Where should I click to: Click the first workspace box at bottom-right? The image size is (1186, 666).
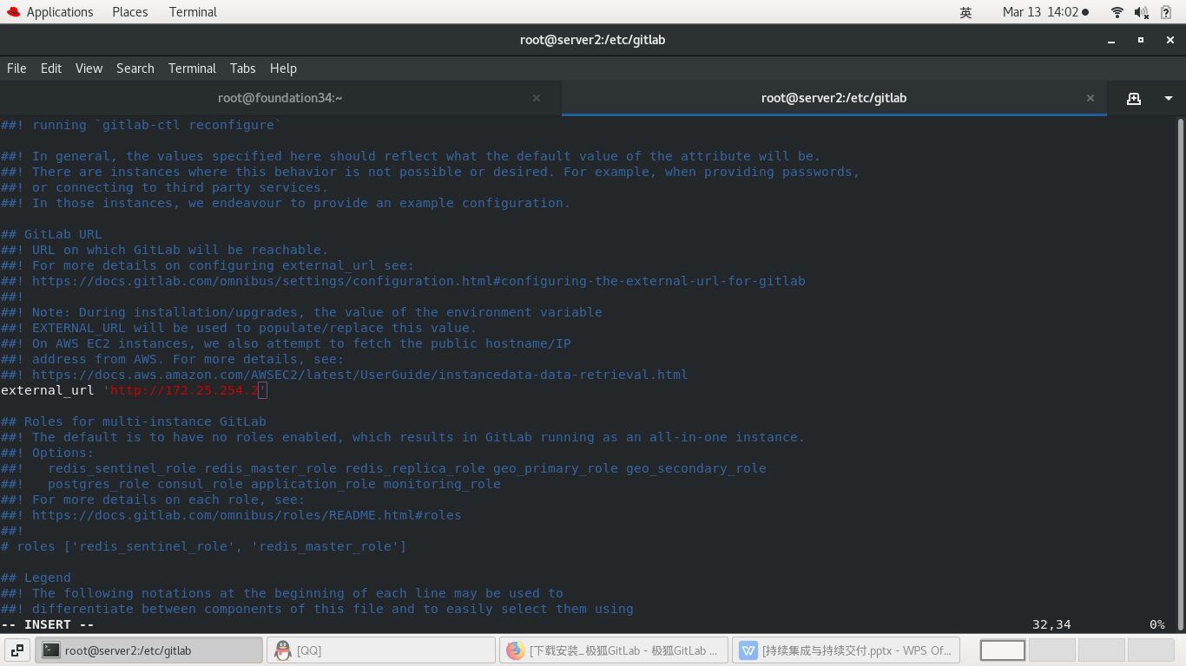[x=1002, y=650]
